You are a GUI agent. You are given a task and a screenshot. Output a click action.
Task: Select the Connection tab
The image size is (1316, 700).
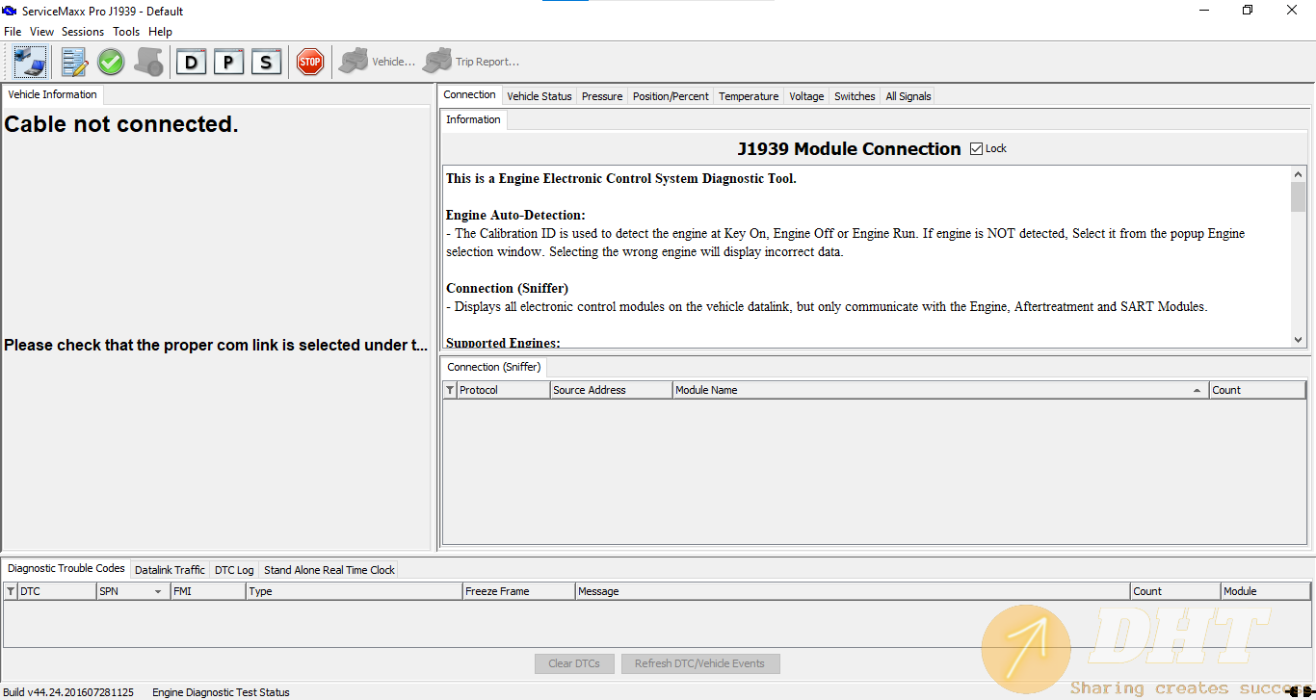pyautogui.click(x=470, y=94)
